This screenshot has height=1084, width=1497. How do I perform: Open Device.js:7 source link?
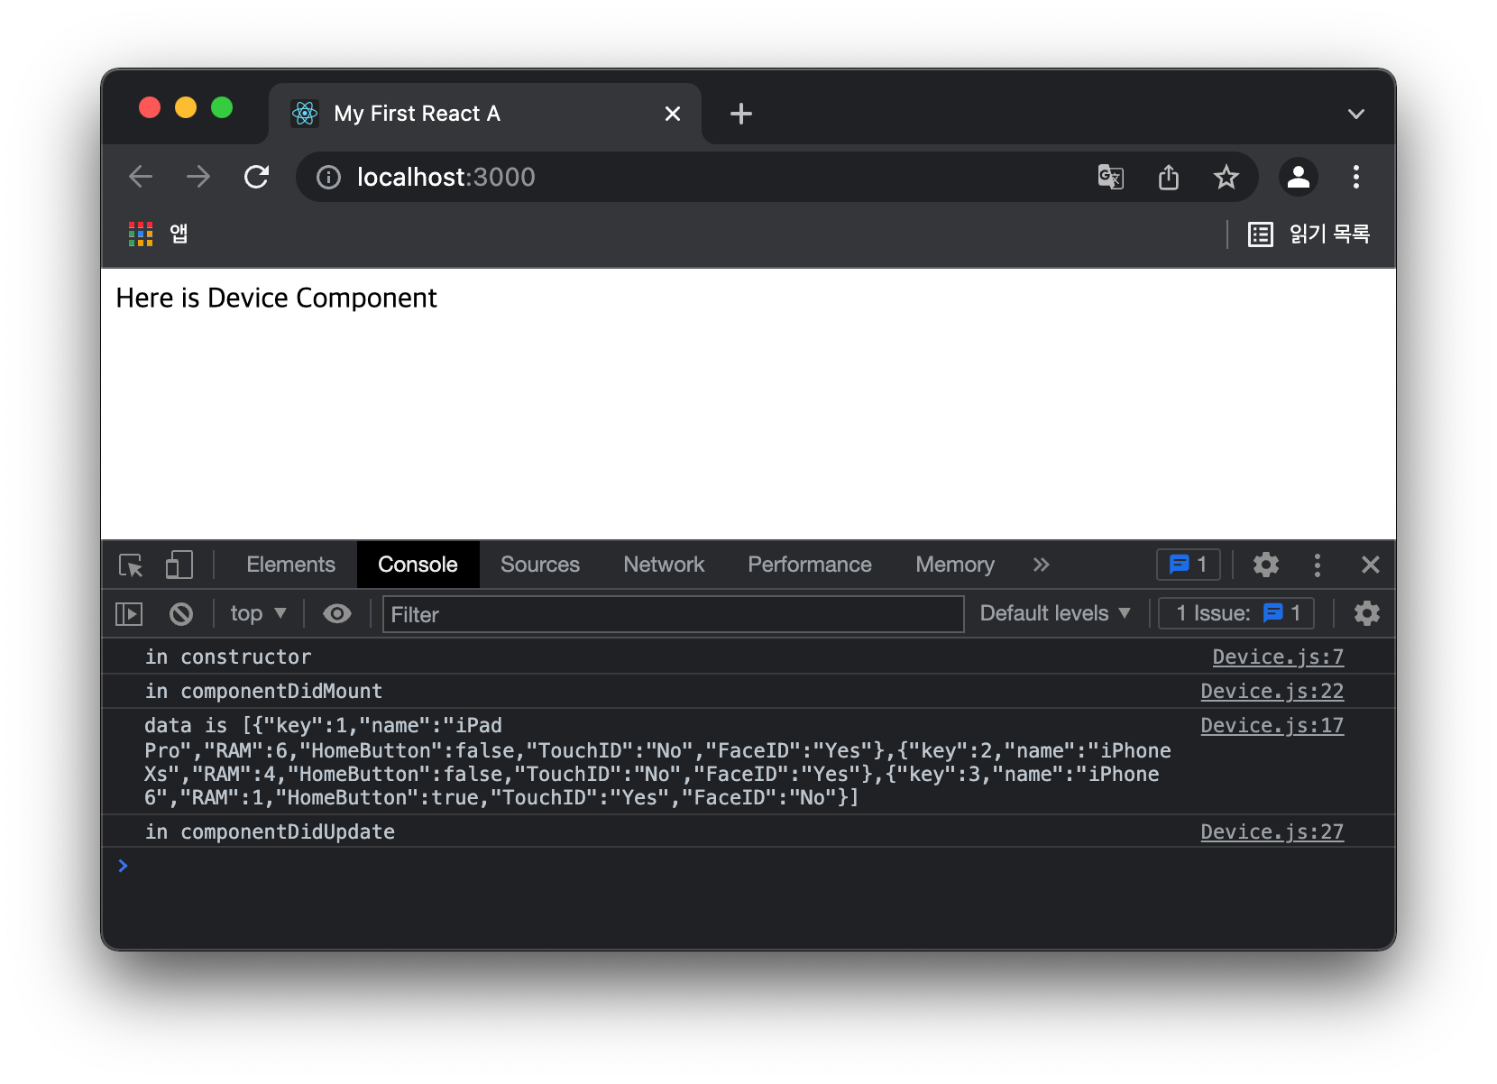[1278, 657]
